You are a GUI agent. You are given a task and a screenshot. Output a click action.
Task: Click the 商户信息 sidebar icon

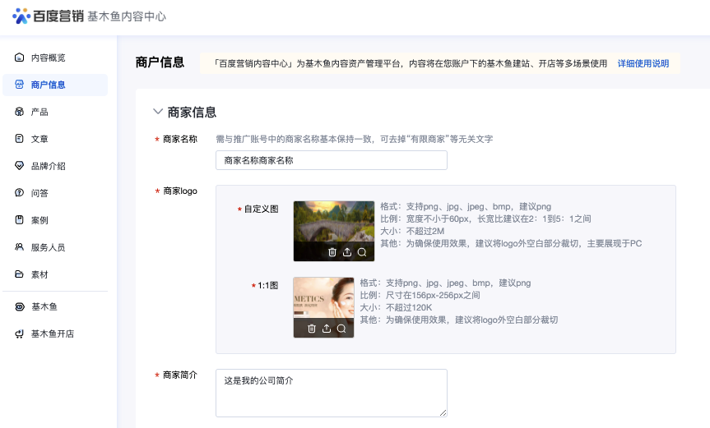pos(19,85)
